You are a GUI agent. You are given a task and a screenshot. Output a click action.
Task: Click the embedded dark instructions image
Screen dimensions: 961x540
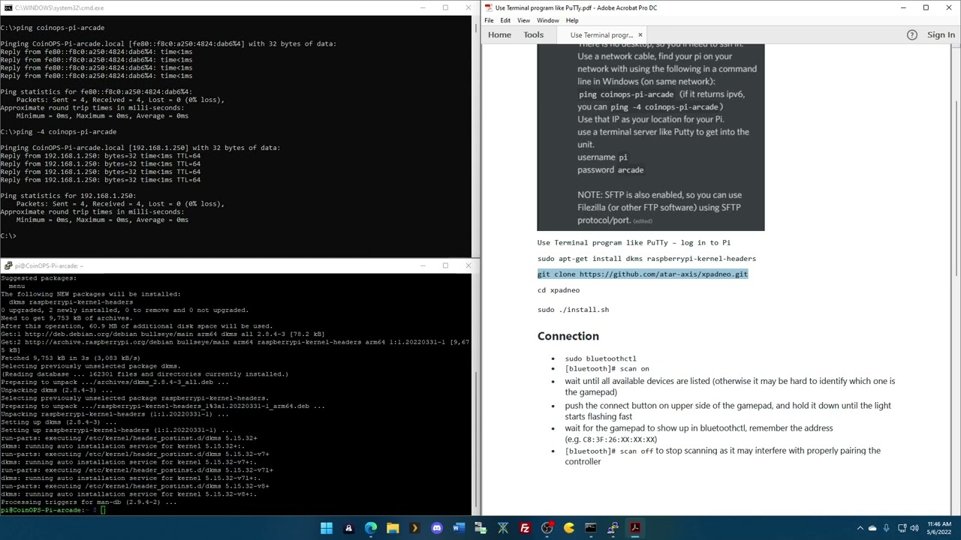click(651, 137)
